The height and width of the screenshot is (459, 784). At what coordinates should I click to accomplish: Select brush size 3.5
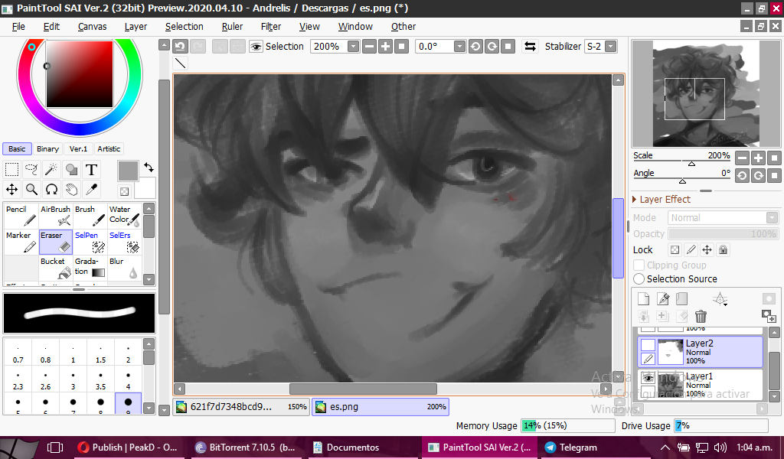click(100, 379)
